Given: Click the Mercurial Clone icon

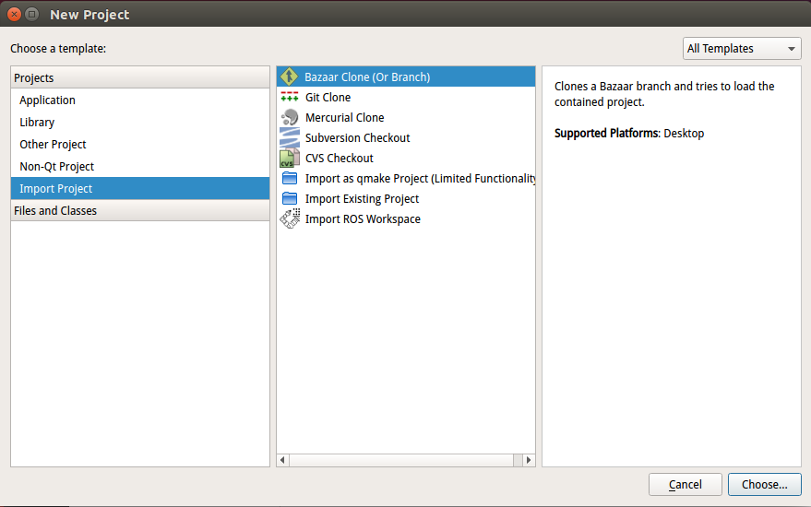Looking at the screenshot, I should (289, 117).
